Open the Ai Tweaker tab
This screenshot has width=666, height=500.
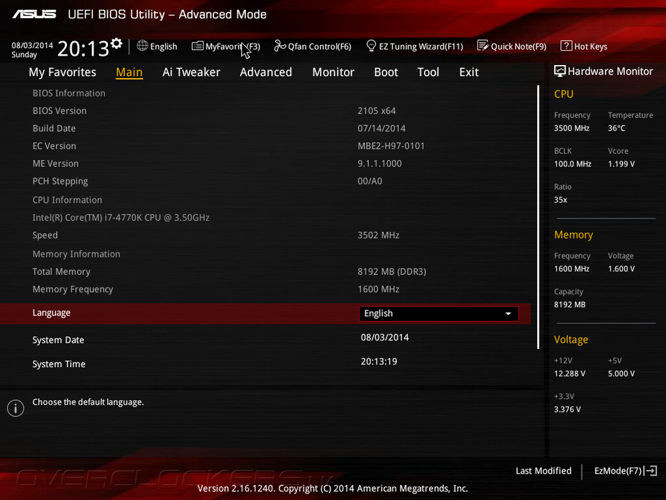click(x=191, y=72)
